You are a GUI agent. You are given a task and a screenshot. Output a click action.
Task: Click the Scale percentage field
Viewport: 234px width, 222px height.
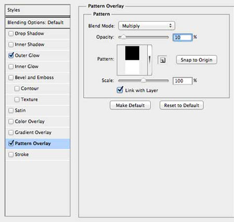click(183, 81)
